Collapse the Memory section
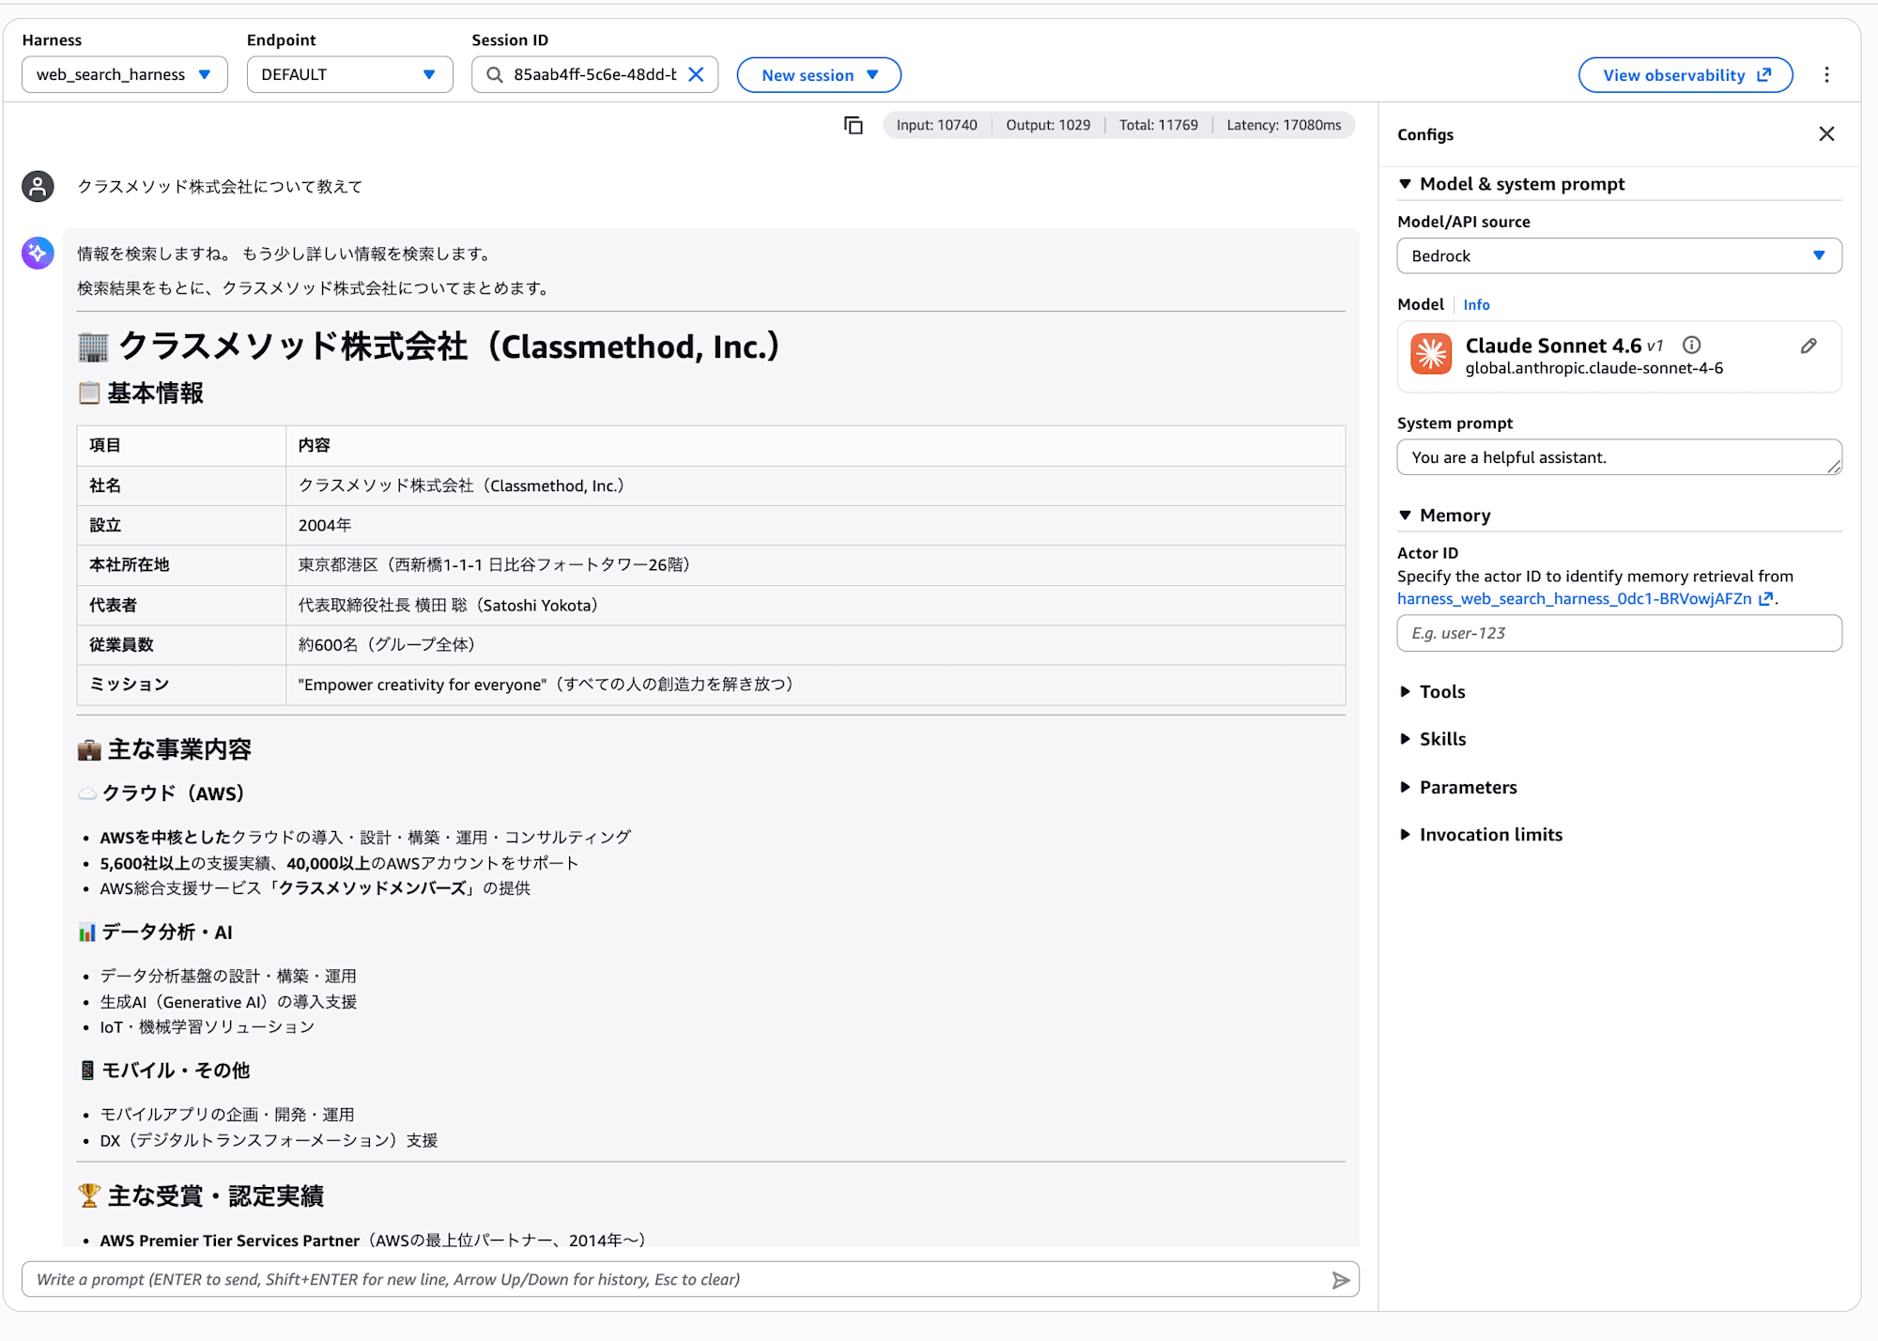 pos(1444,516)
